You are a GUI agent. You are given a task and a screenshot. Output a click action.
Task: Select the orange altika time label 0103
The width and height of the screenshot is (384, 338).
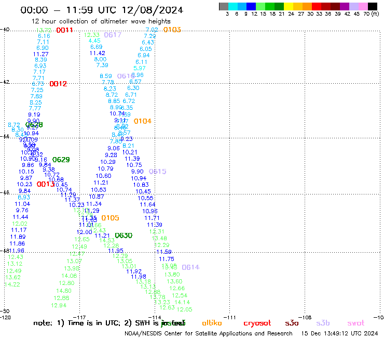coord(172,30)
